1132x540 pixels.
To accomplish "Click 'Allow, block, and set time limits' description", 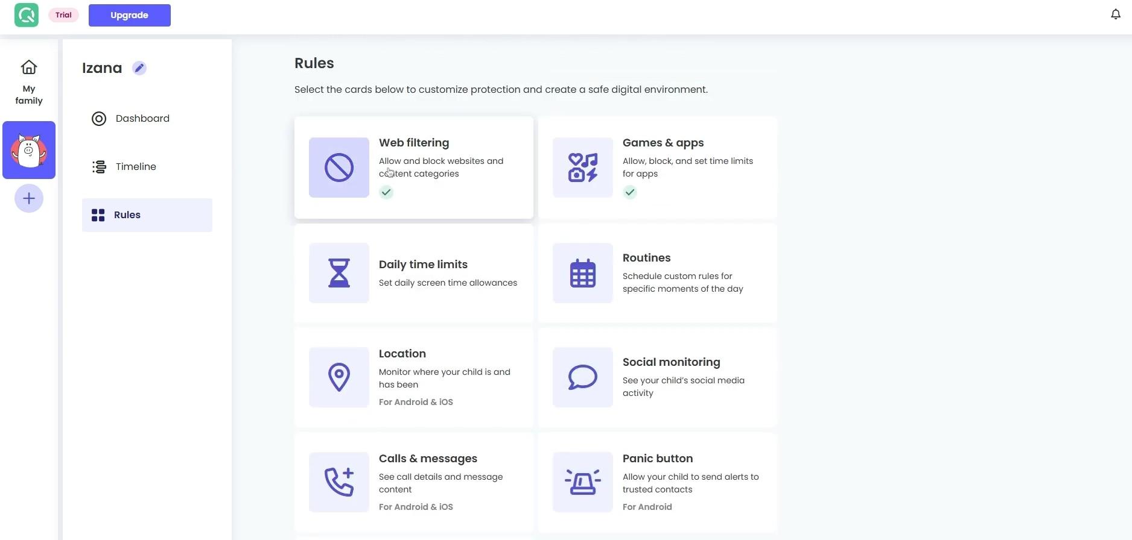I will [688, 167].
